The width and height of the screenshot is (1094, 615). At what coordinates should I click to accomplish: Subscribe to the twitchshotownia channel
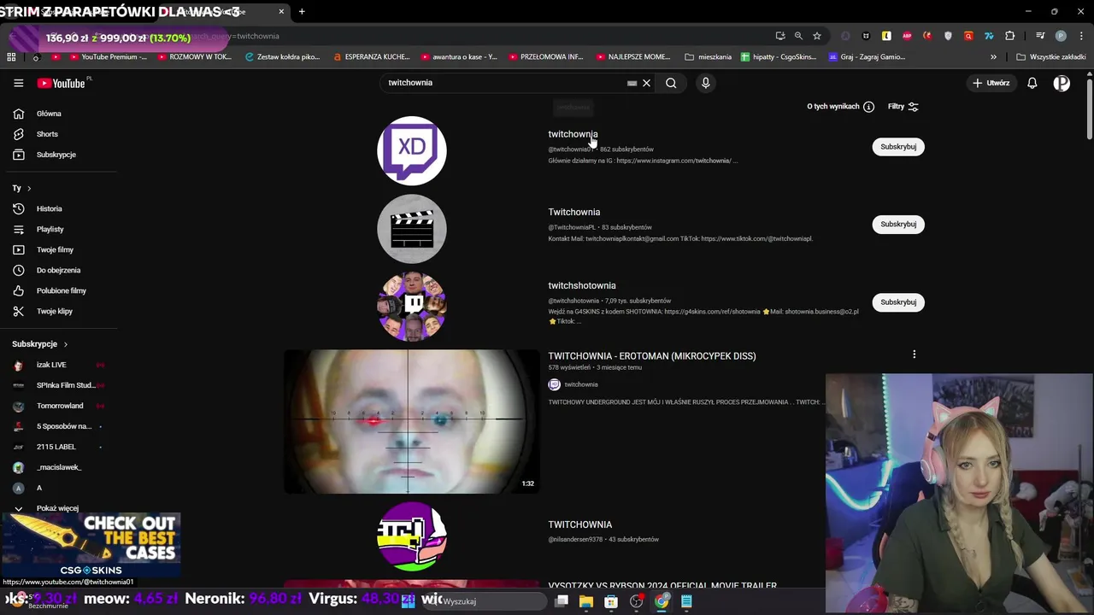pos(898,302)
